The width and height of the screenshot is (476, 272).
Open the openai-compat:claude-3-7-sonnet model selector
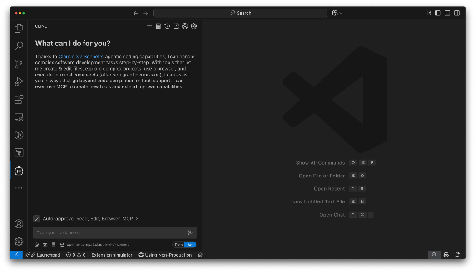[x=97, y=245]
